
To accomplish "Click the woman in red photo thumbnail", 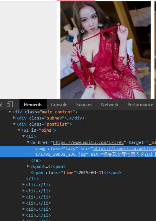I will pyautogui.click(x=106, y=50).
